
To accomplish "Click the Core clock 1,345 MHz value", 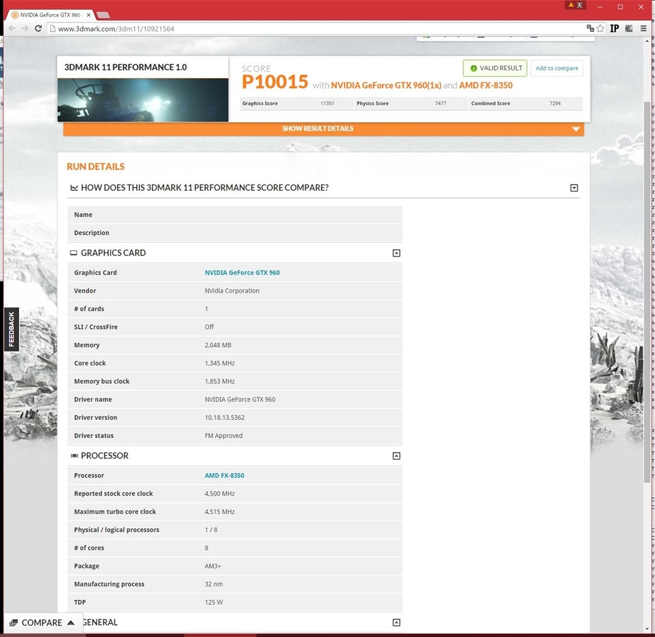I will 220,363.
